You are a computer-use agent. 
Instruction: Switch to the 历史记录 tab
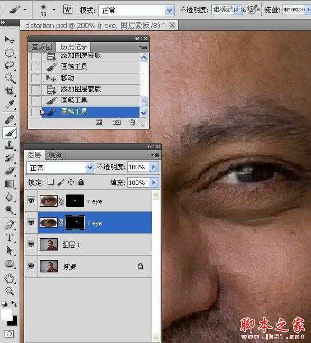74,47
